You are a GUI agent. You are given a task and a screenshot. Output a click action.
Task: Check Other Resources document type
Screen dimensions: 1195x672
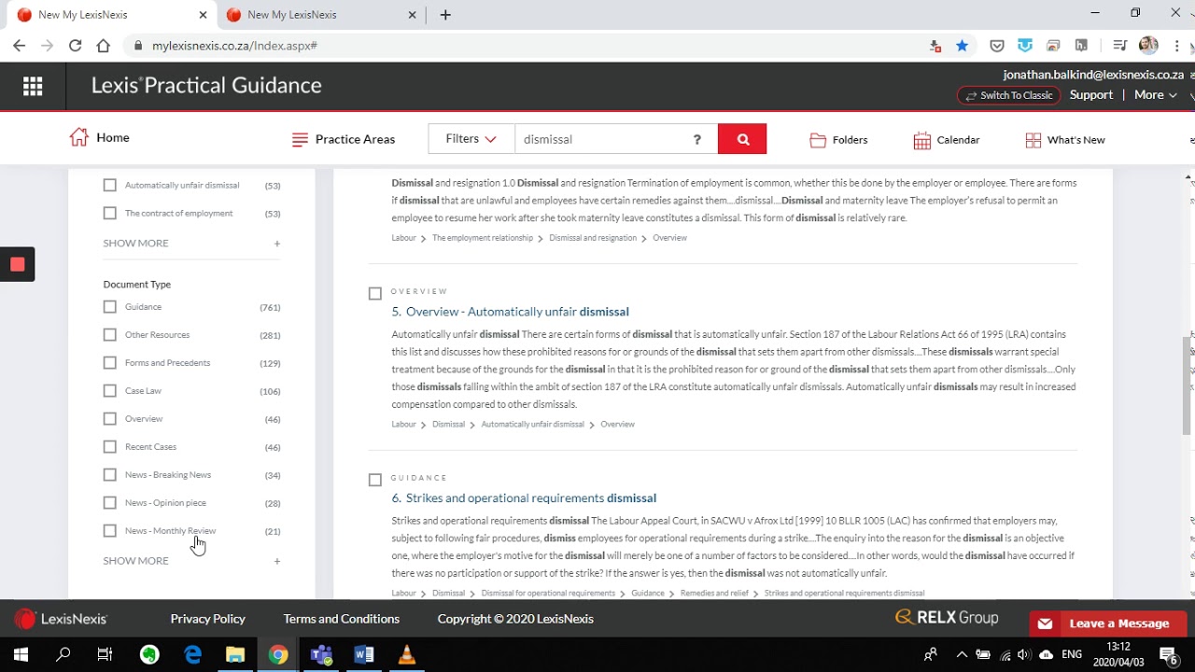pos(110,335)
